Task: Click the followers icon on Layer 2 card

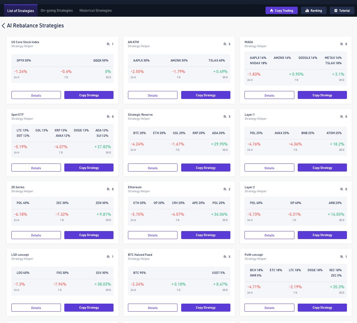Action: [342, 189]
